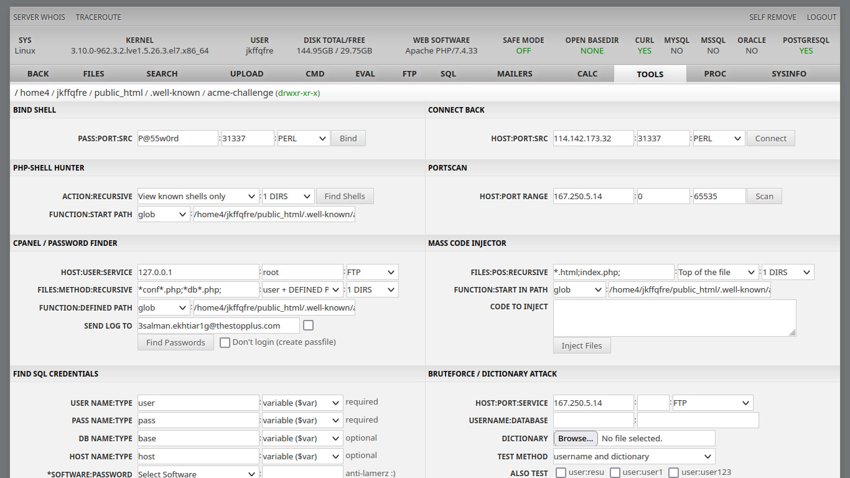Focus the *conf*.php;*db*.php; files field
Image resolution: width=850 pixels, height=478 pixels.
[x=198, y=289]
